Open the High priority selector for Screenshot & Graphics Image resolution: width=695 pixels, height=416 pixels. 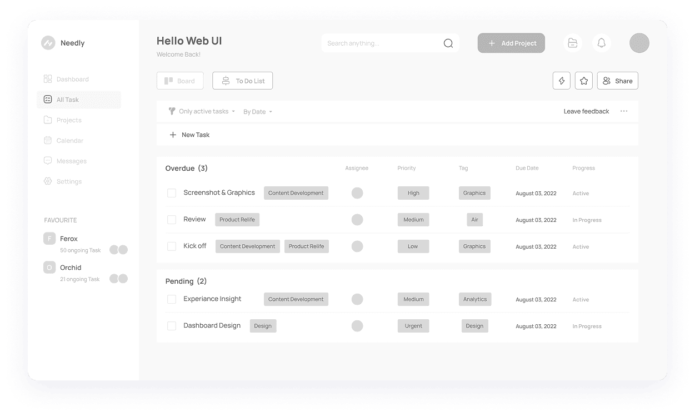(413, 193)
